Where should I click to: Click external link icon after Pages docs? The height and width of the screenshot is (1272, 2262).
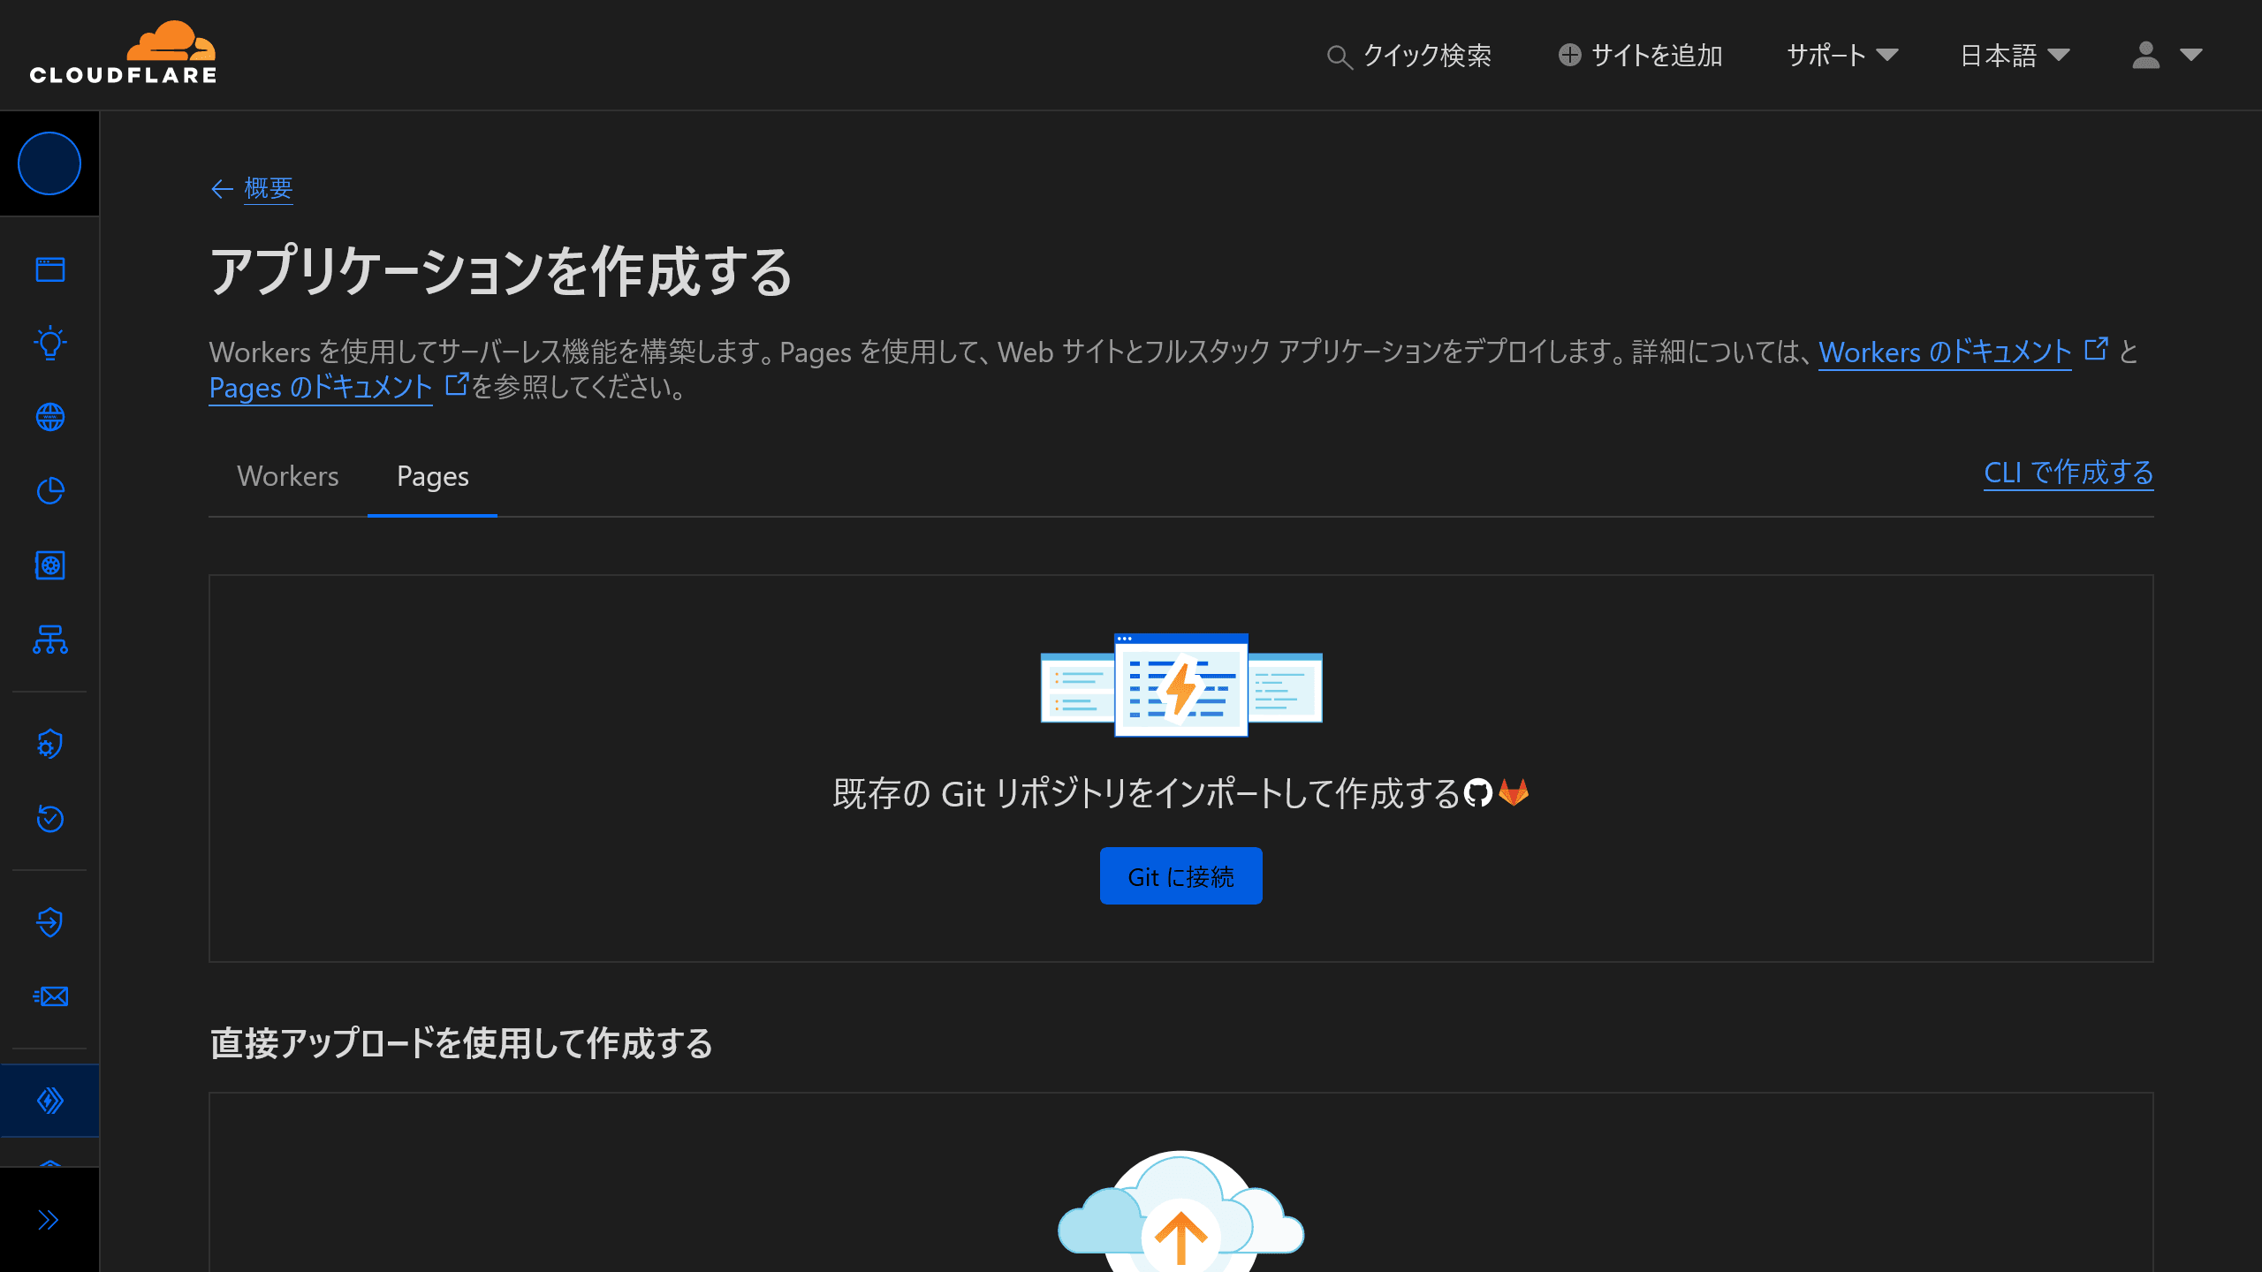click(x=457, y=384)
